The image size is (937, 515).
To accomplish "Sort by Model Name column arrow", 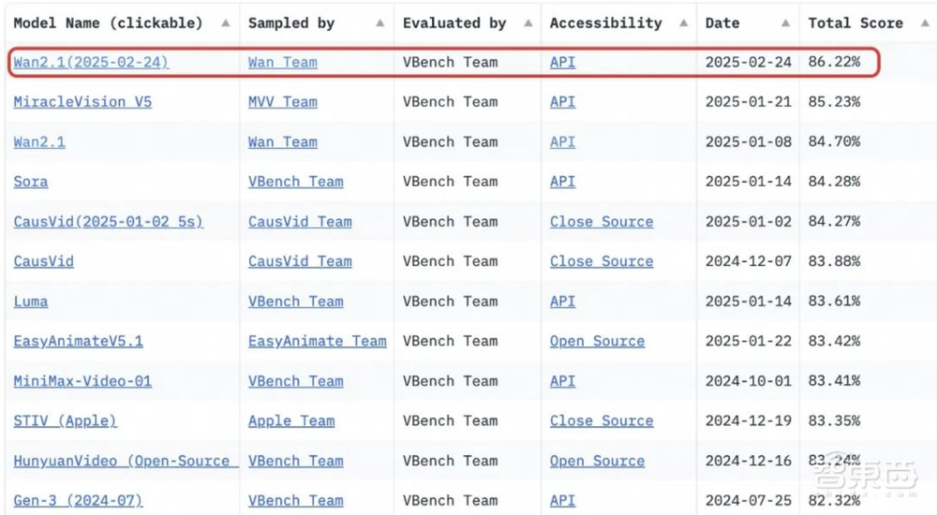I will point(226,23).
